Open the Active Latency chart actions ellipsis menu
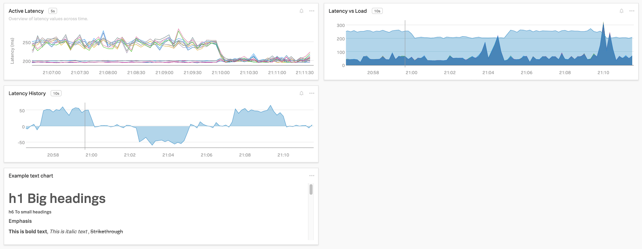Viewport: 642px width, 249px height. click(x=312, y=11)
